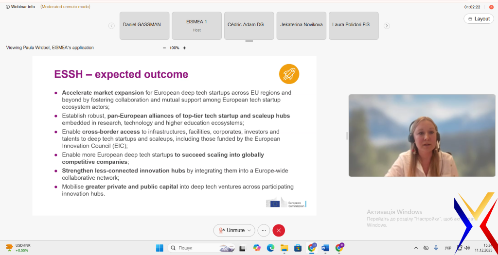Open the Layout options
The image size is (498, 255).
pyautogui.click(x=479, y=19)
